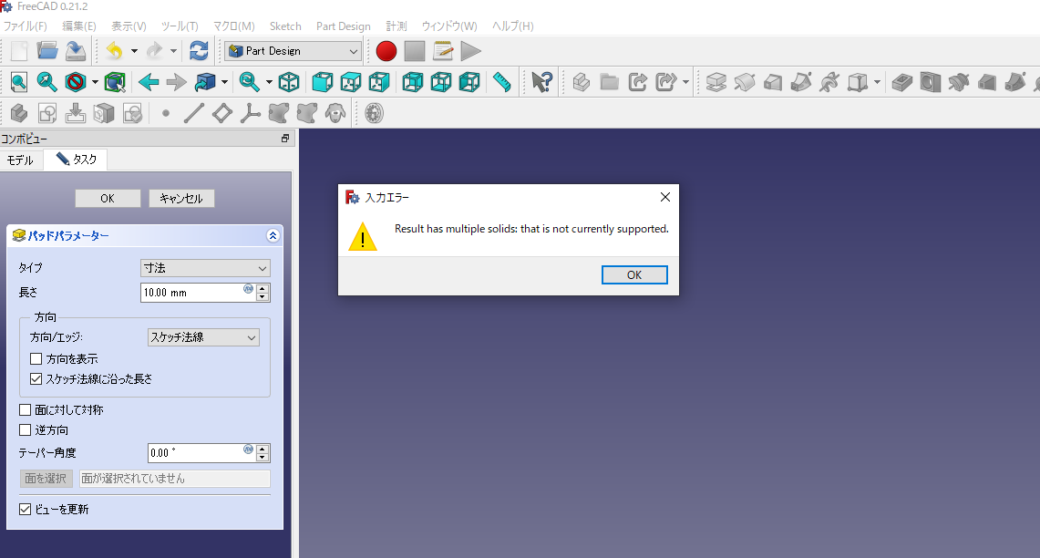Viewport: 1040px width, 558px height.
Task: Open the マクロ(M) menu
Action: pos(233,26)
